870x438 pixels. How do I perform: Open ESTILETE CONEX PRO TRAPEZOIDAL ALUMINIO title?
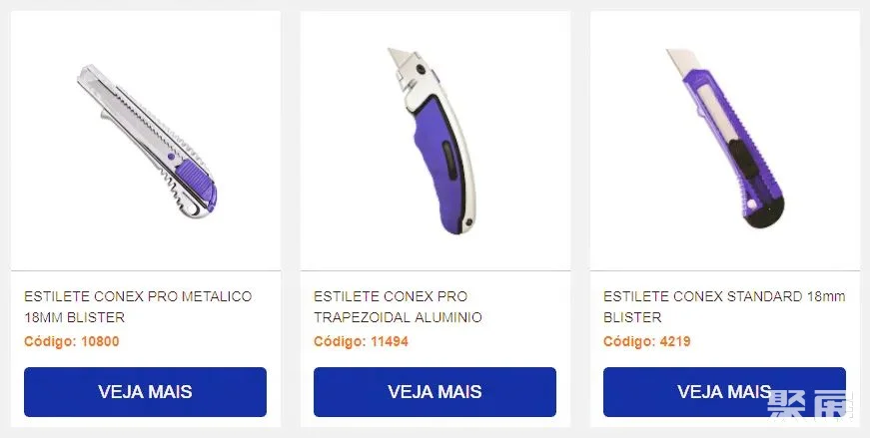point(398,306)
